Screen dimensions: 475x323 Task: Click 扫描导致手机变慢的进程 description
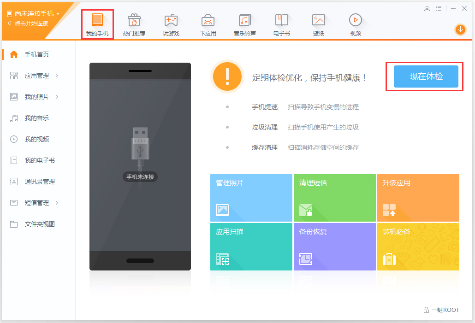tap(323, 107)
